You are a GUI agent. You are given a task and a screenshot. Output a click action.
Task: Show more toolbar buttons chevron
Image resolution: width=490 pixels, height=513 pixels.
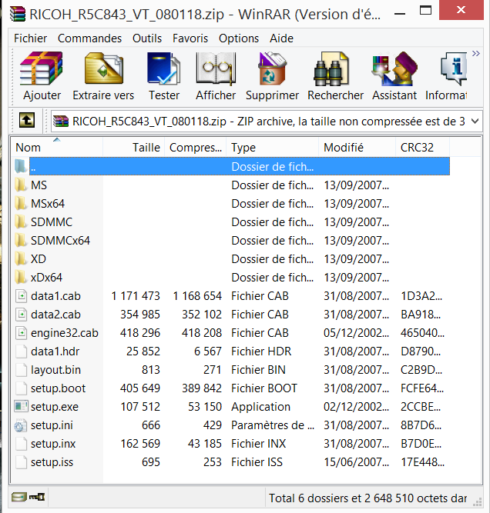(x=476, y=53)
